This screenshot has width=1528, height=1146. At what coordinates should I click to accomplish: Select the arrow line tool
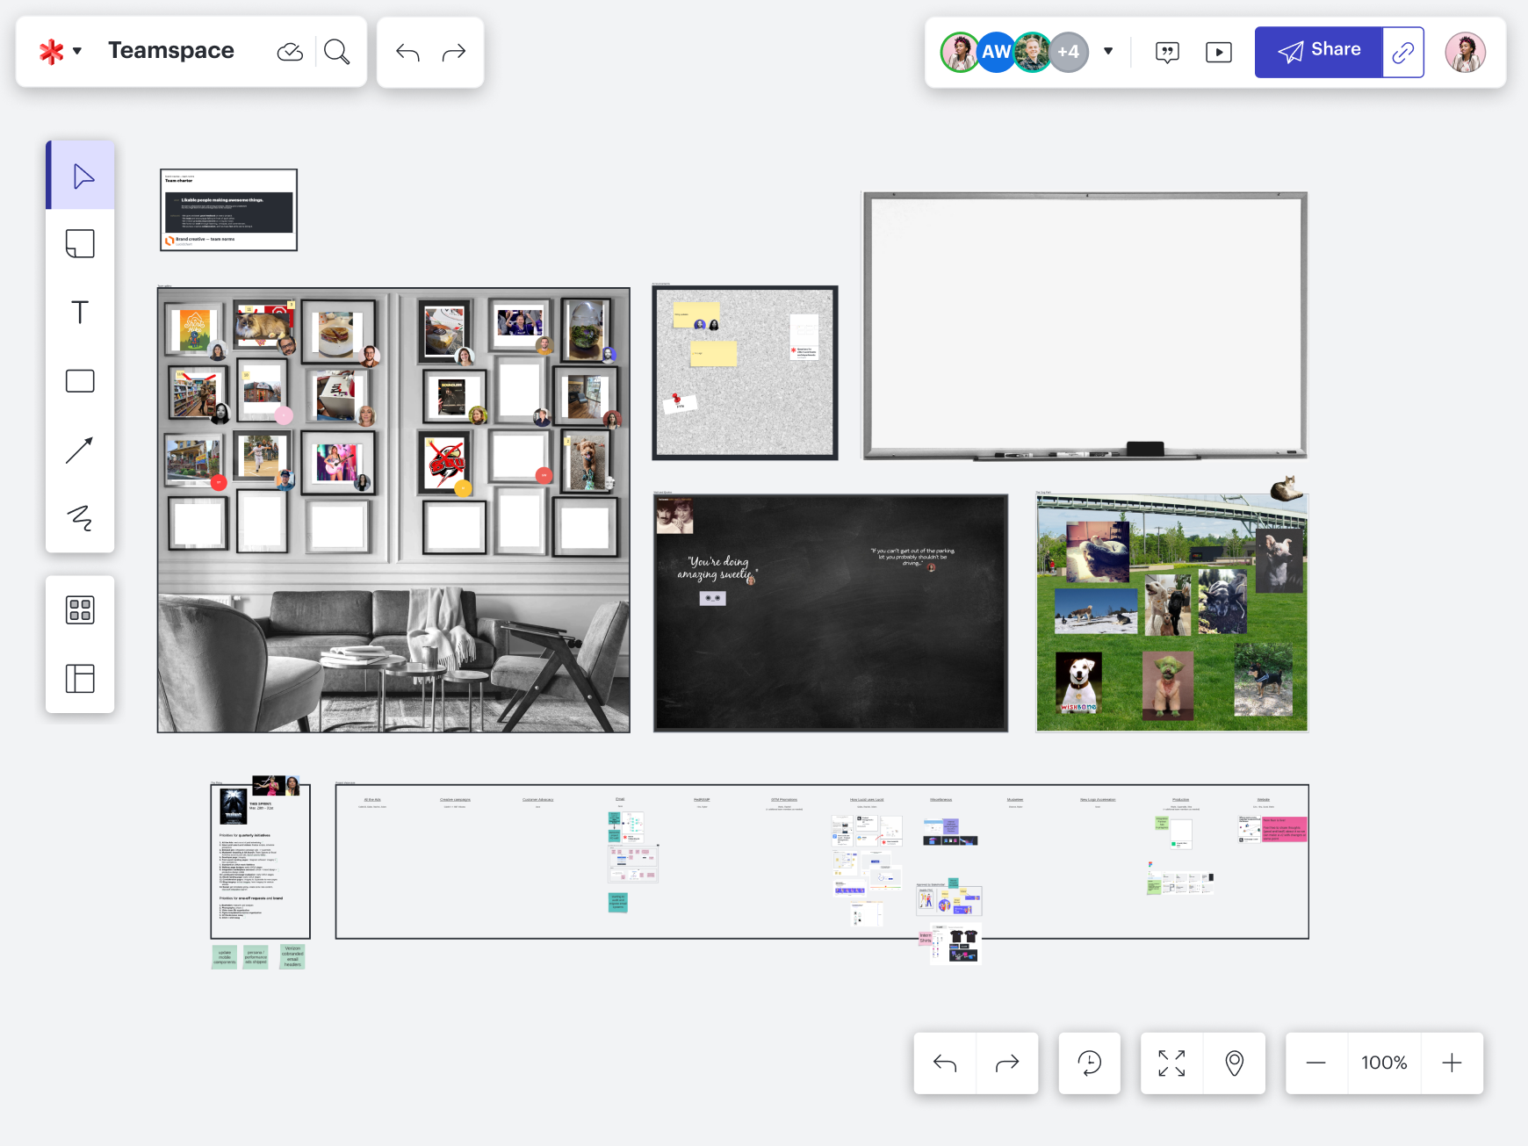click(x=80, y=450)
